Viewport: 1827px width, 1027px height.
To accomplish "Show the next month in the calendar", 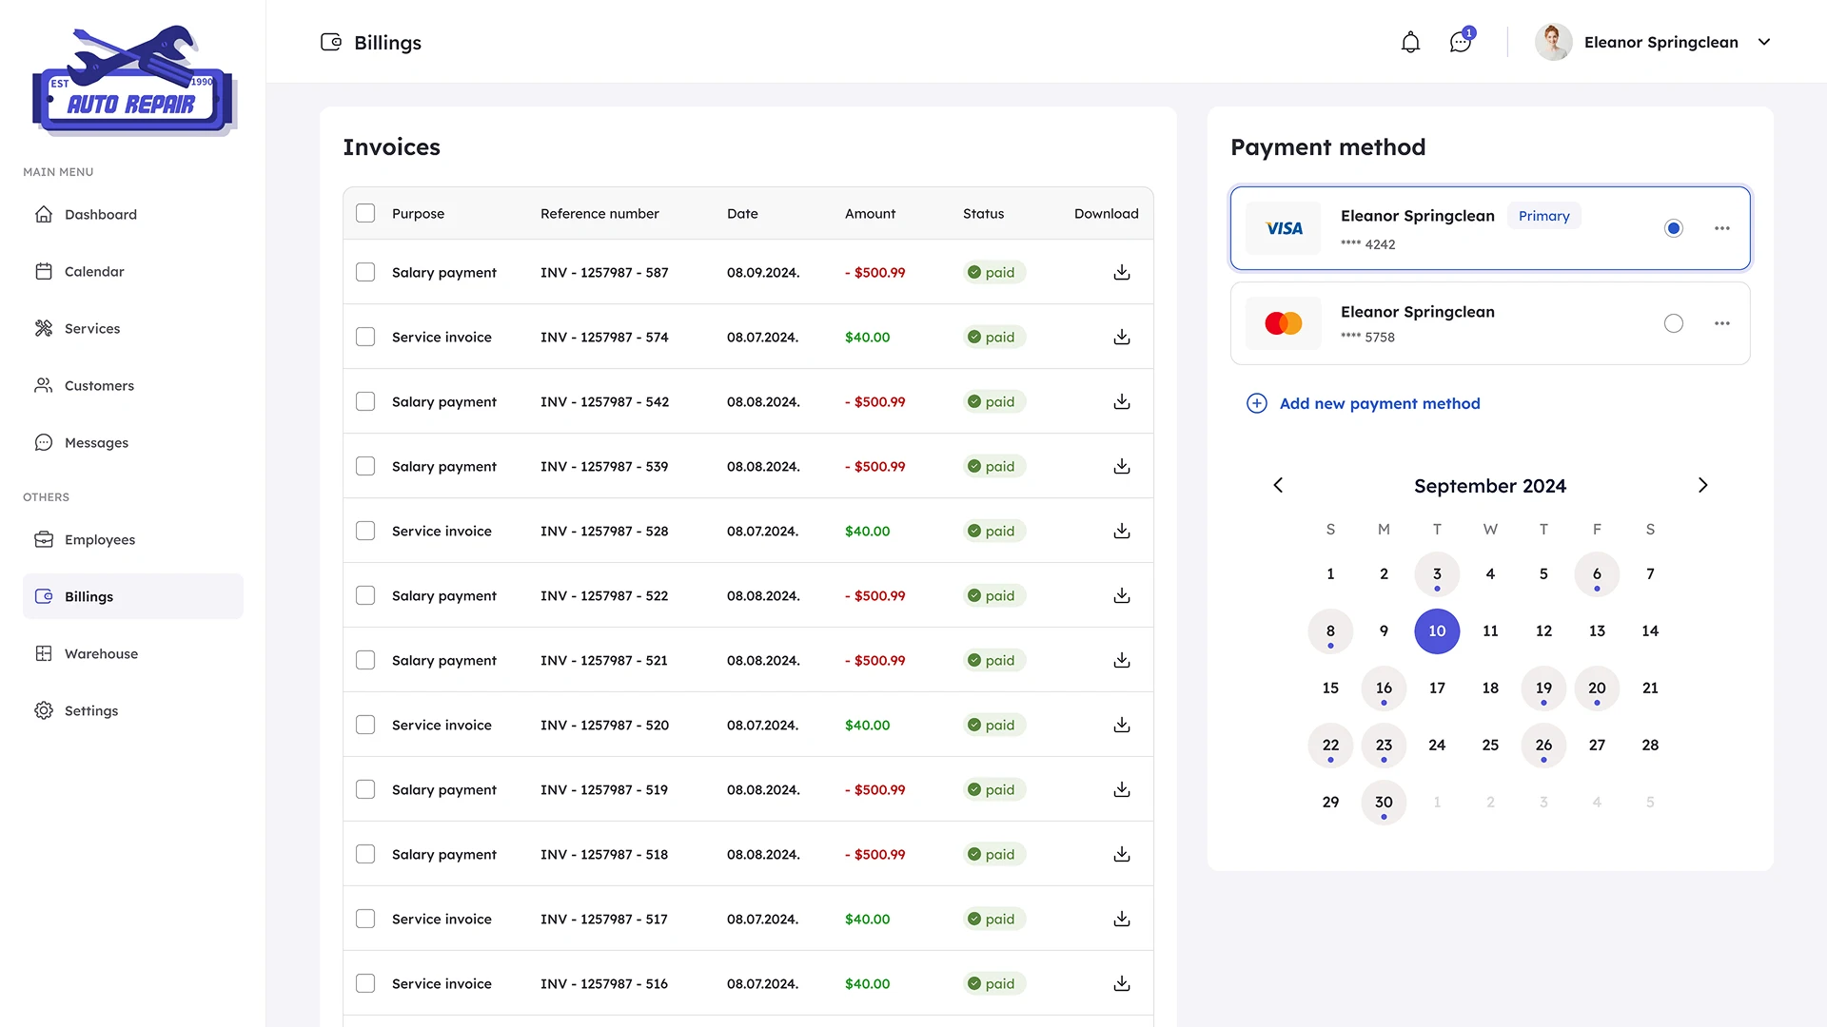I will coord(1702,485).
